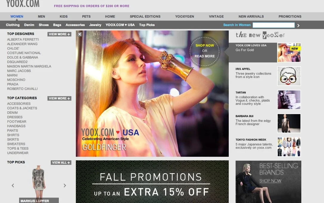
Task: Close the Goldfinger hero banner
Action: [79, 34]
